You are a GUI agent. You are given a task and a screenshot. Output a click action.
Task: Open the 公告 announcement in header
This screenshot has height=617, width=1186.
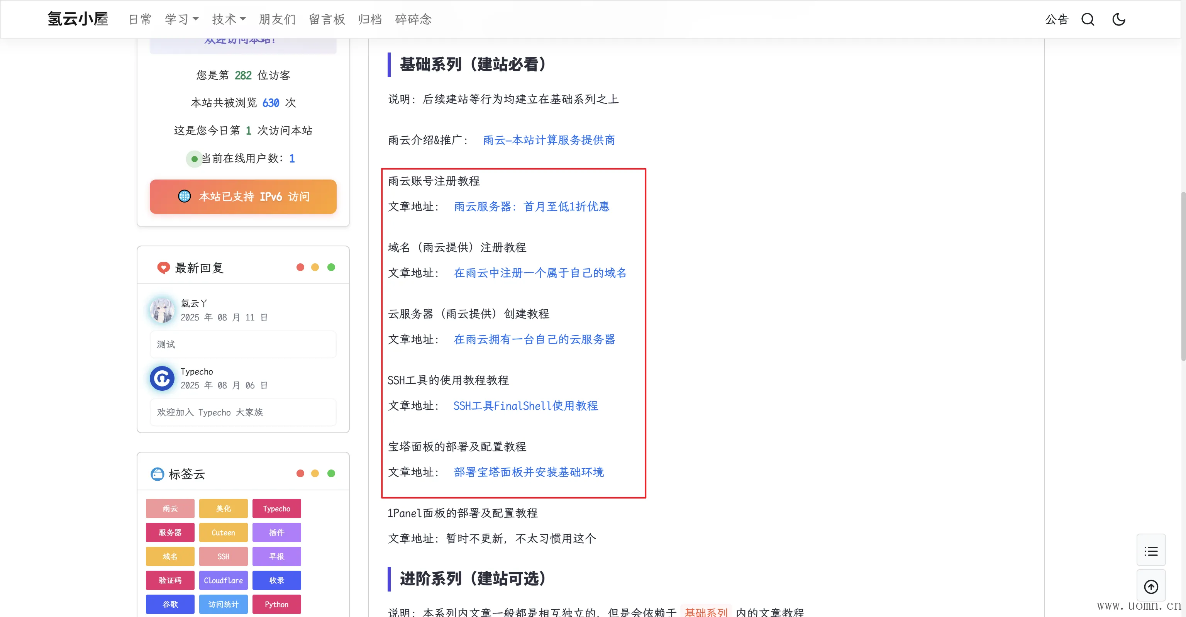[1056, 19]
